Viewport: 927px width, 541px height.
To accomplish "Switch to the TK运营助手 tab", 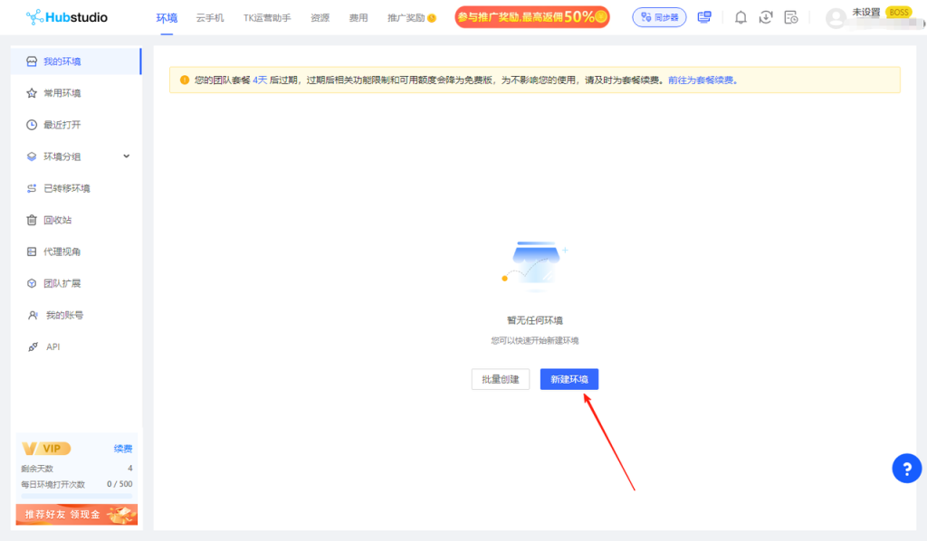I will click(x=267, y=18).
